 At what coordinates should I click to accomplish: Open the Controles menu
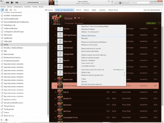pyautogui.click(x=27, y=7)
